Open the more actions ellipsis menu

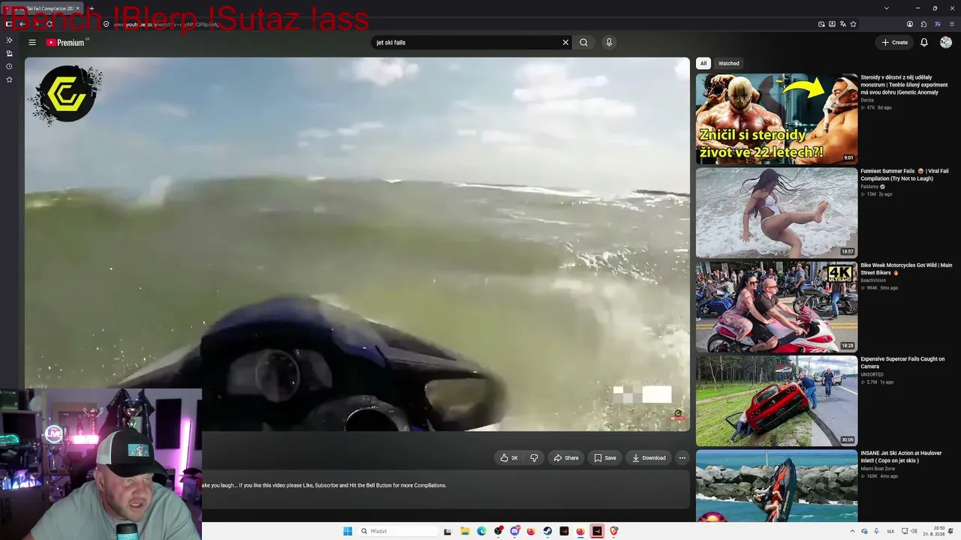click(682, 457)
